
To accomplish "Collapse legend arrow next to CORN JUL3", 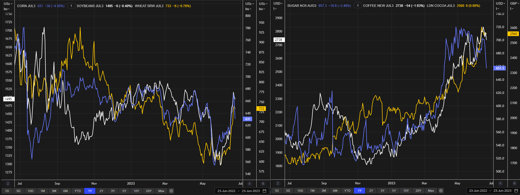I will click(71, 6).
